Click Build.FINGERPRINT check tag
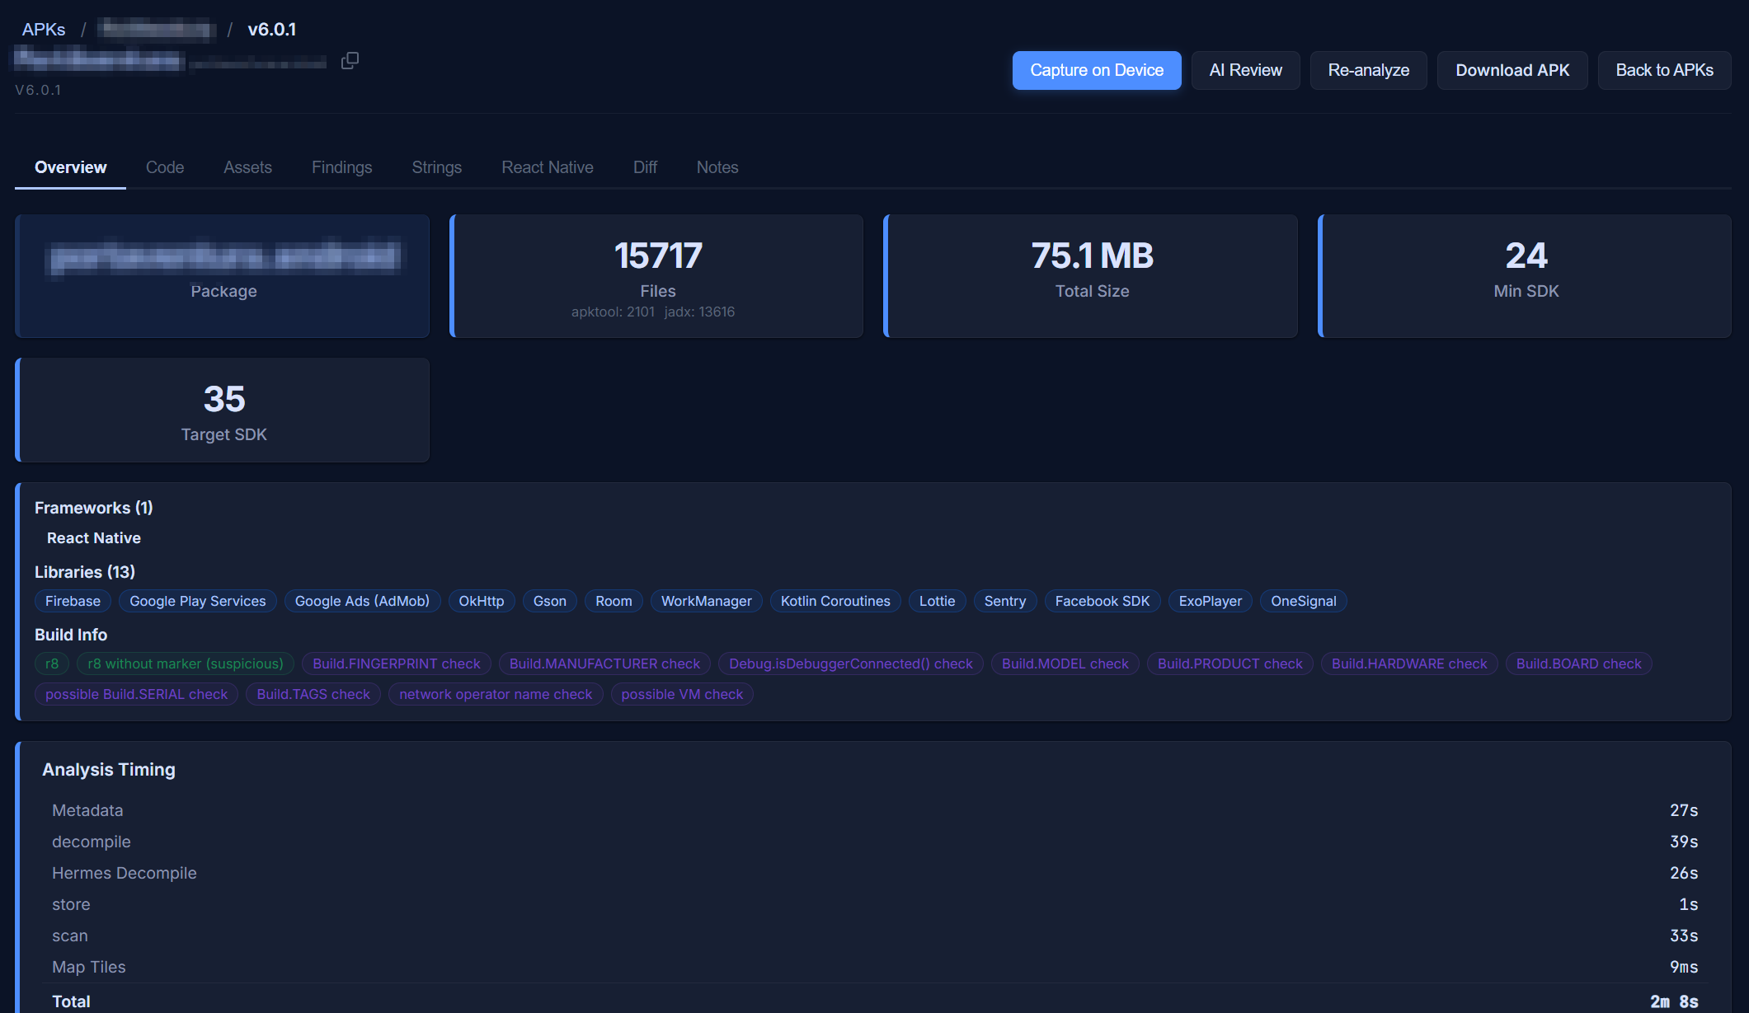1749x1013 pixels. pyautogui.click(x=396, y=664)
